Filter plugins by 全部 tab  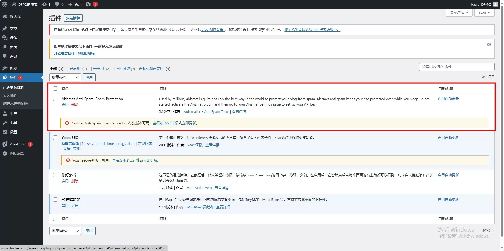point(53,69)
